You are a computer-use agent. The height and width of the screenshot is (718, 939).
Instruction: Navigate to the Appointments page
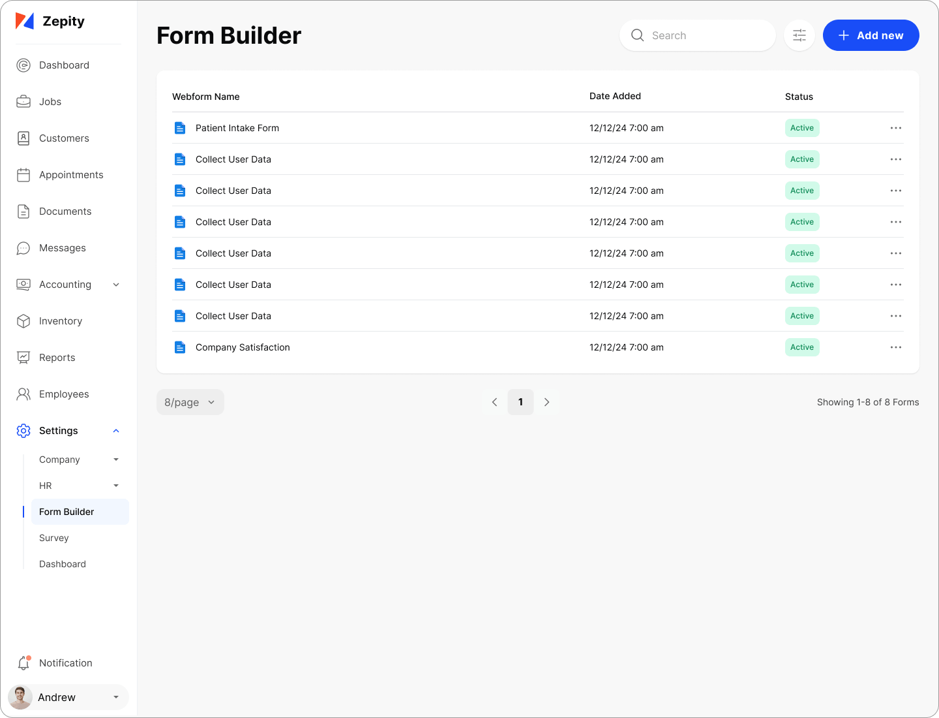click(x=71, y=175)
